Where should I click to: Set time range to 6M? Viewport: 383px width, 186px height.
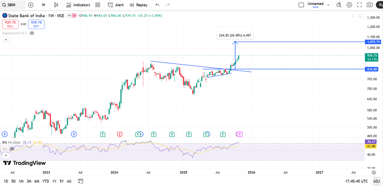point(37,181)
